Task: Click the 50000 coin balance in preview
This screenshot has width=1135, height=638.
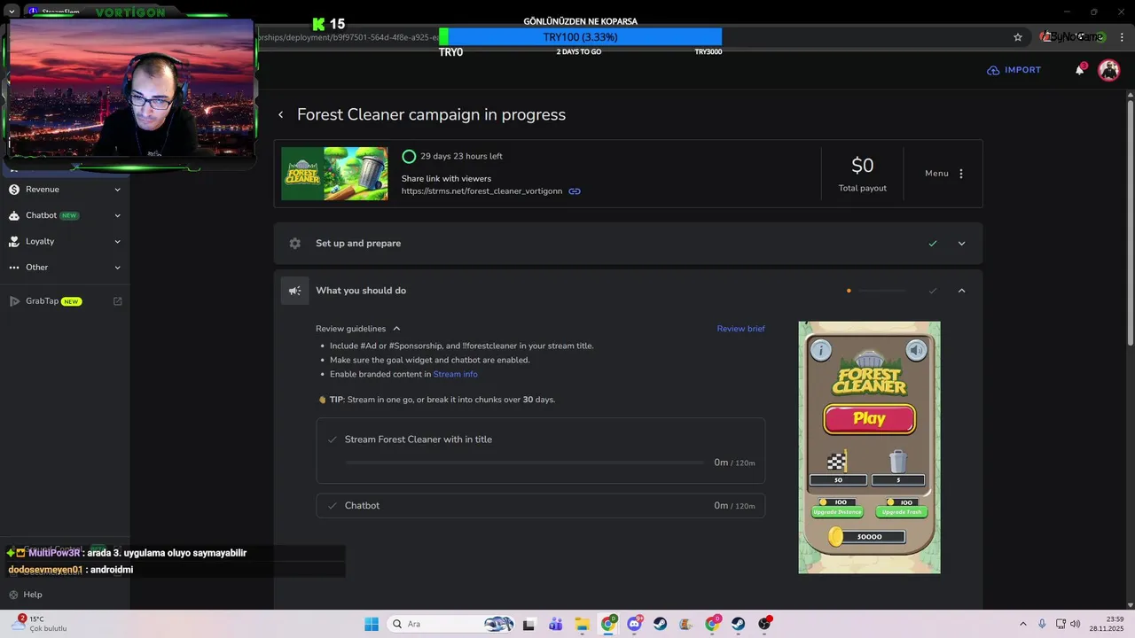Action: (x=870, y=537)
